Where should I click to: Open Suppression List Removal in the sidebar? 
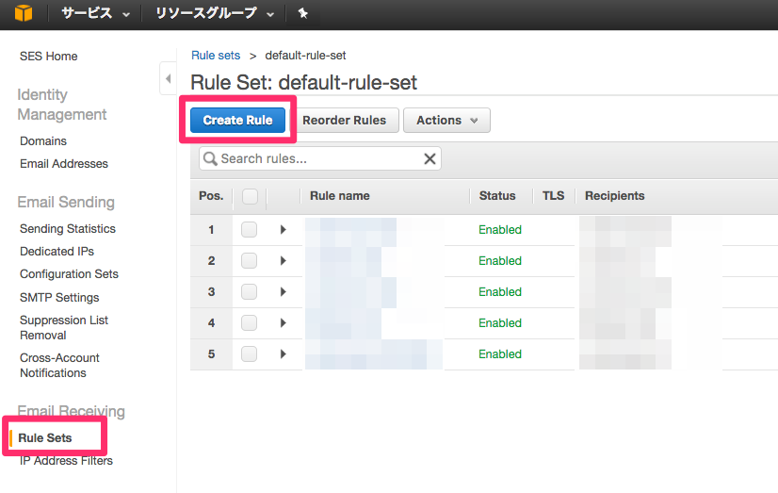pos(63,328)
